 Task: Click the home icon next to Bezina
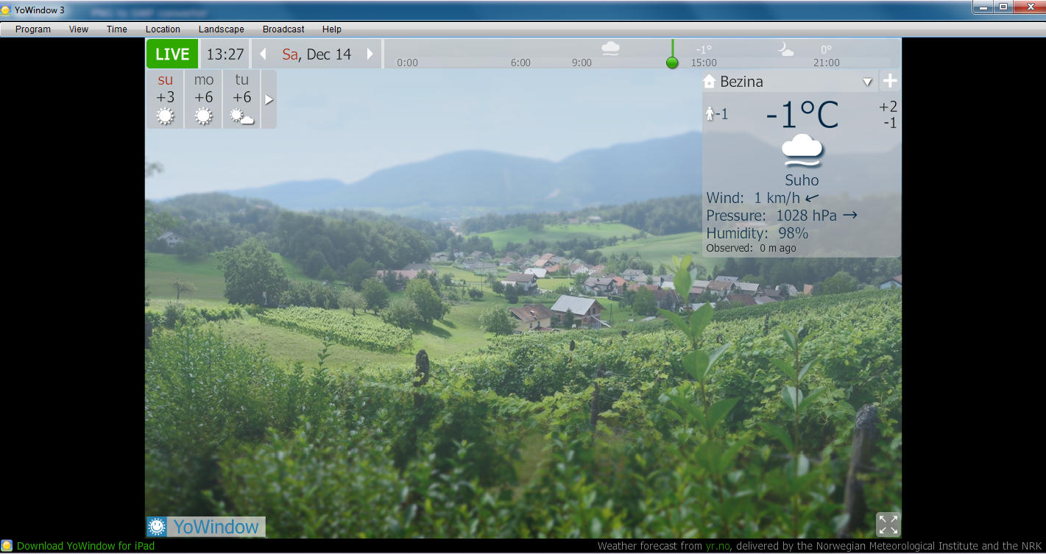710,81
